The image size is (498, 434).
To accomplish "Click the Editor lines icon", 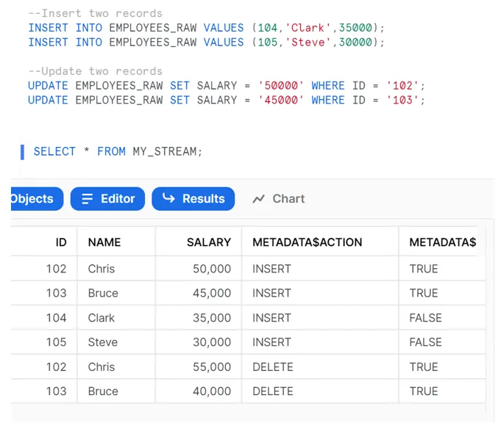I will 87,199.
